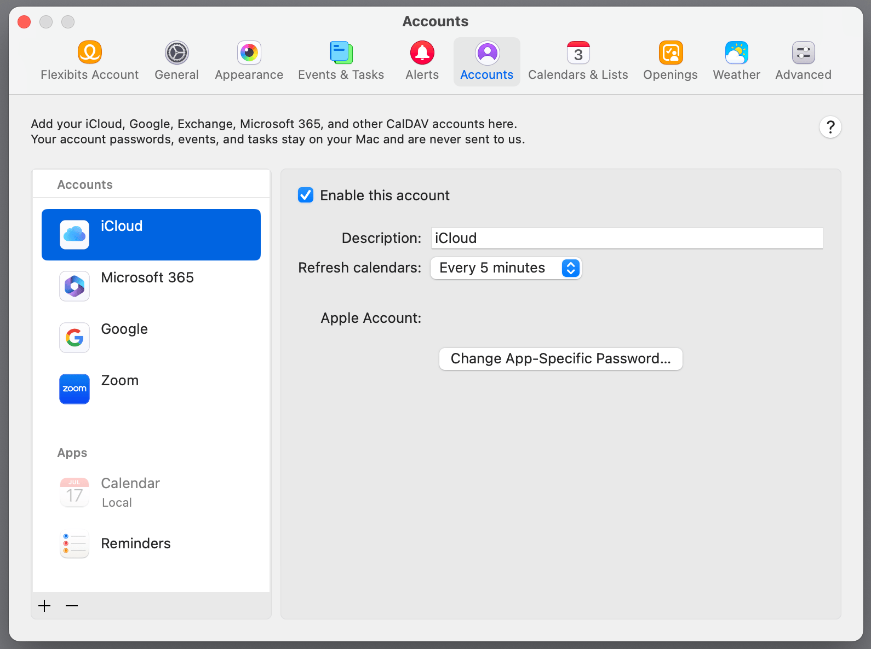Close the Accounts window with red button
This screenshot has height=649, width=871.
coord(24,22)
